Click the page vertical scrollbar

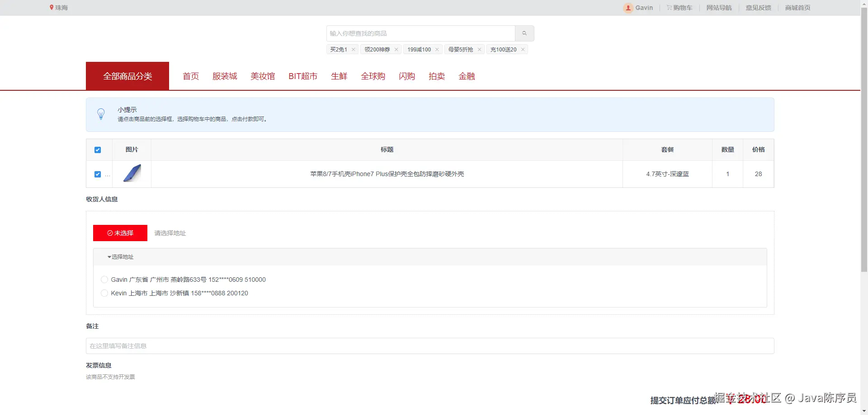pyautogui.click(x=864, y=140)
